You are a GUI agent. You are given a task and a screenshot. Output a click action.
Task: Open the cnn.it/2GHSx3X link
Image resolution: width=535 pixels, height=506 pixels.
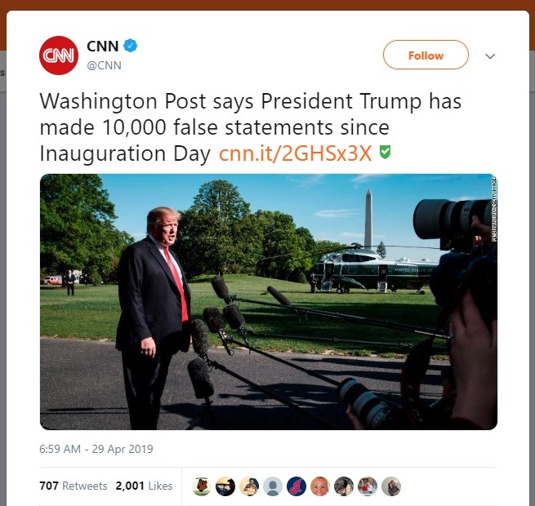[x=295, y=153]
